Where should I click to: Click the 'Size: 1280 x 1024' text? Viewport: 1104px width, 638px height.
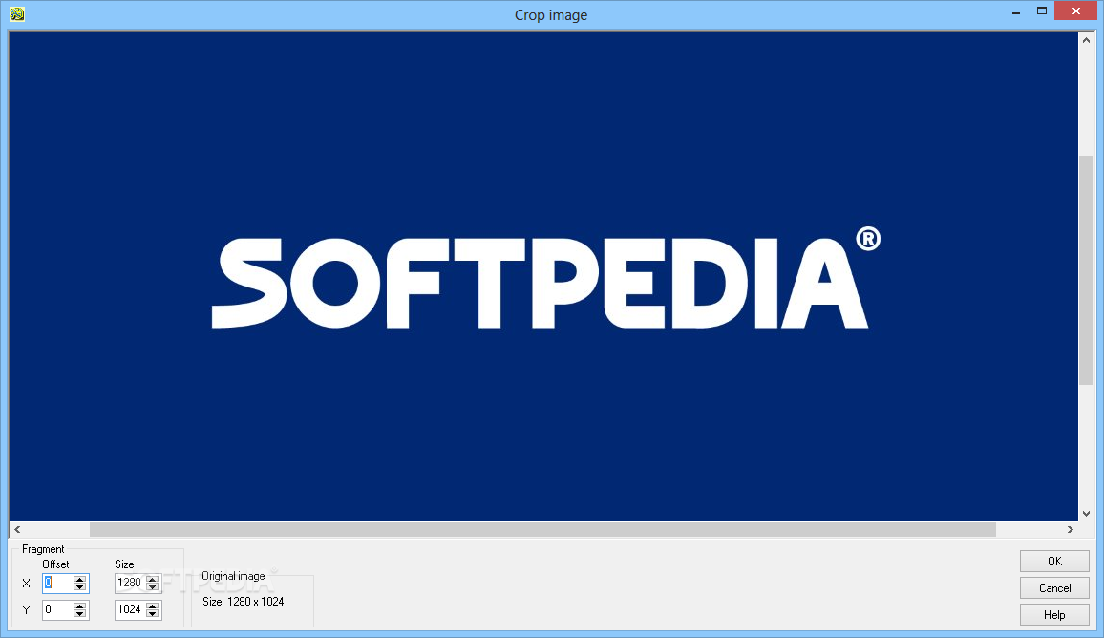coord(243,602)
